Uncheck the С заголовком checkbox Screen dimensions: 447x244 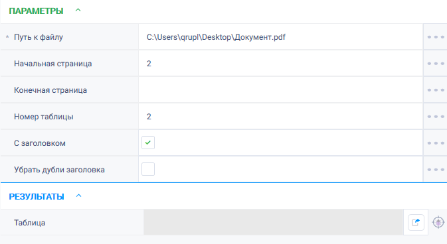click(148, 143)
